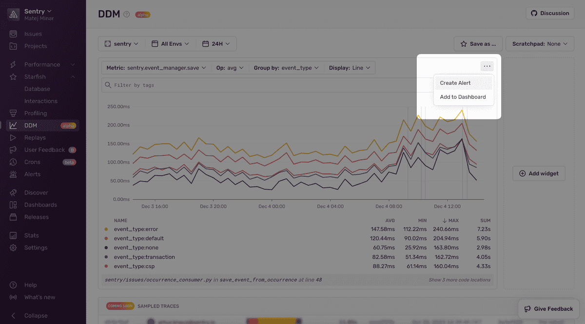Open the 24H time range dropdown
This screenshot has height=324, width=585.
tap(217, 44)
